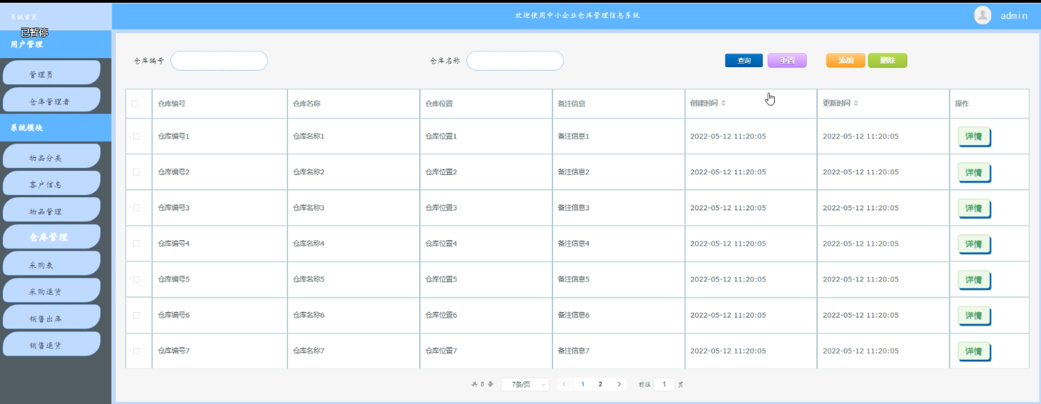Open the 物品管理 menu item
The image size is (1041, 404).
51,211
